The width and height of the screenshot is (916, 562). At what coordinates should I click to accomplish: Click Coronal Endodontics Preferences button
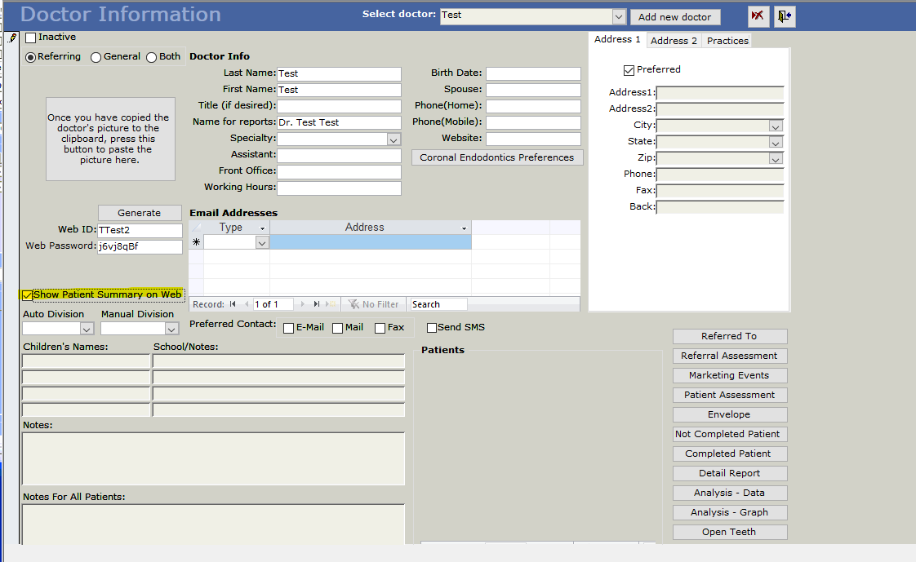[497, 157]
